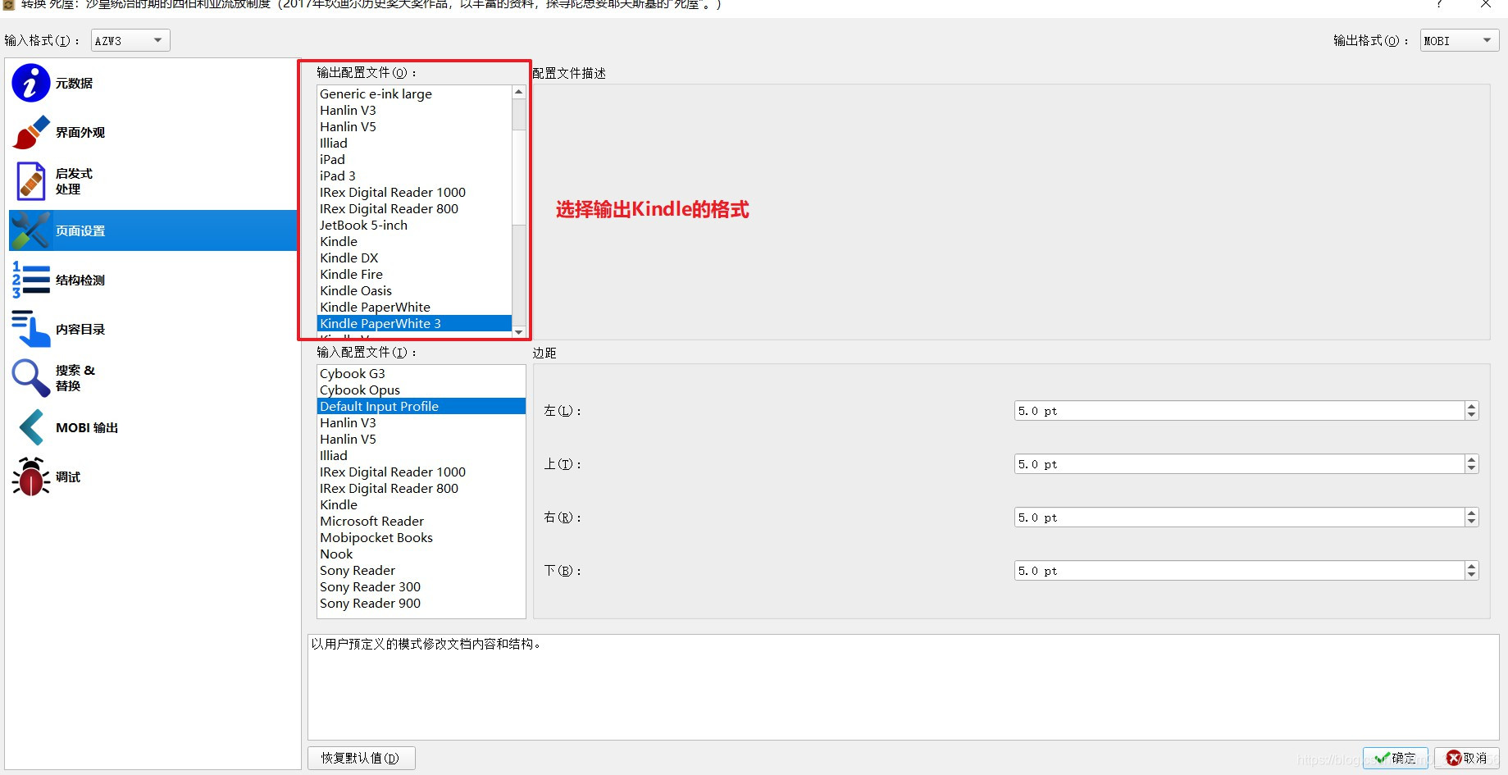Select Sony Reader 900 input profile
Viewport: 1508px width, 775px height.
coord(421,603)
